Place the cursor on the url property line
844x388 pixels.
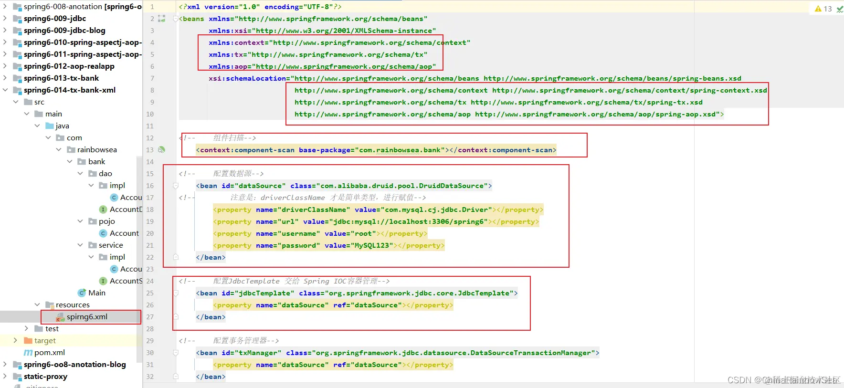[376, 221]
